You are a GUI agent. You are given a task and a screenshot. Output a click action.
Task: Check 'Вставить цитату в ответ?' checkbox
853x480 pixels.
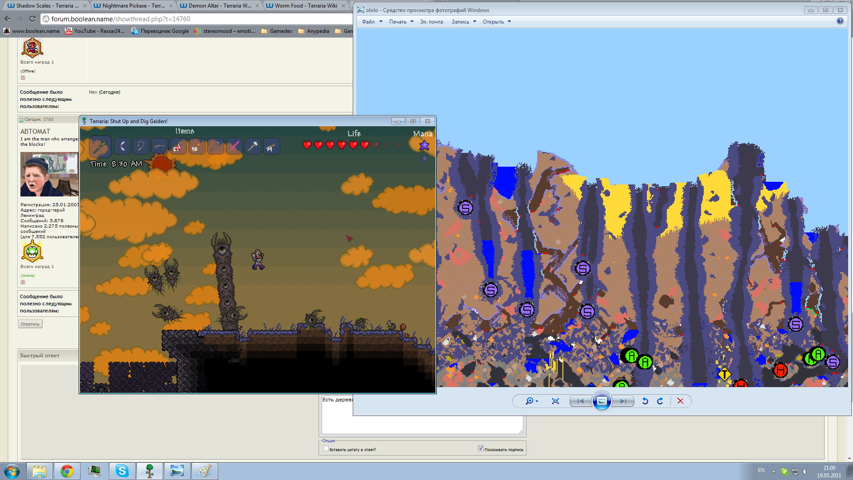click(x=326, y=448)
